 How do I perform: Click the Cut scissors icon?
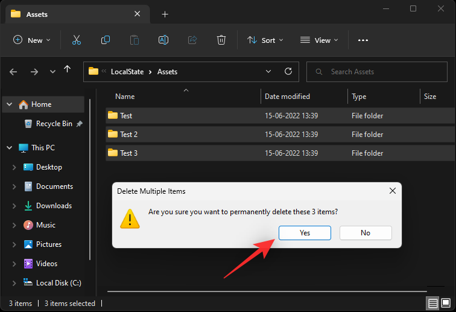pos(76,40)
